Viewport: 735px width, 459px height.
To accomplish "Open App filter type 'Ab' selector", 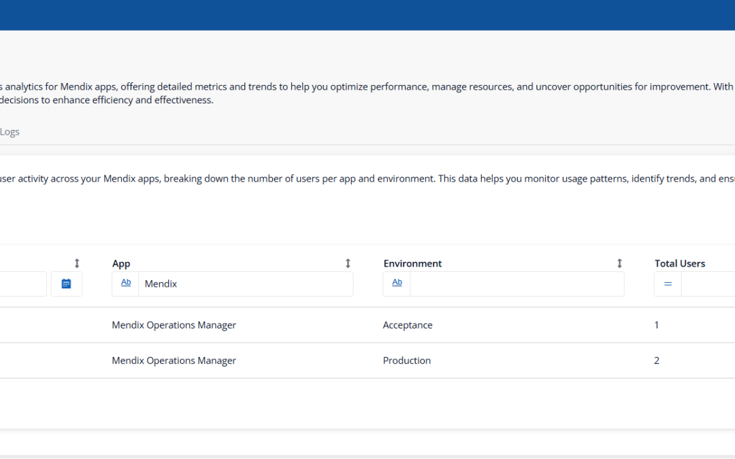I will click(x=126, y=284).
